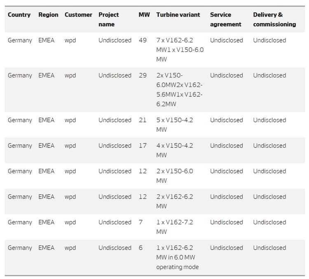The height and width of the screenshot is (279, 309).
Task: Select the Customer column header
Action: 78,15
